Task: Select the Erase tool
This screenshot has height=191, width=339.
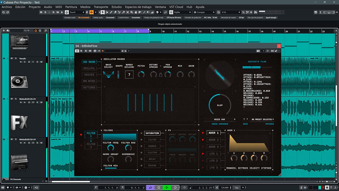Action: point(115,12)
